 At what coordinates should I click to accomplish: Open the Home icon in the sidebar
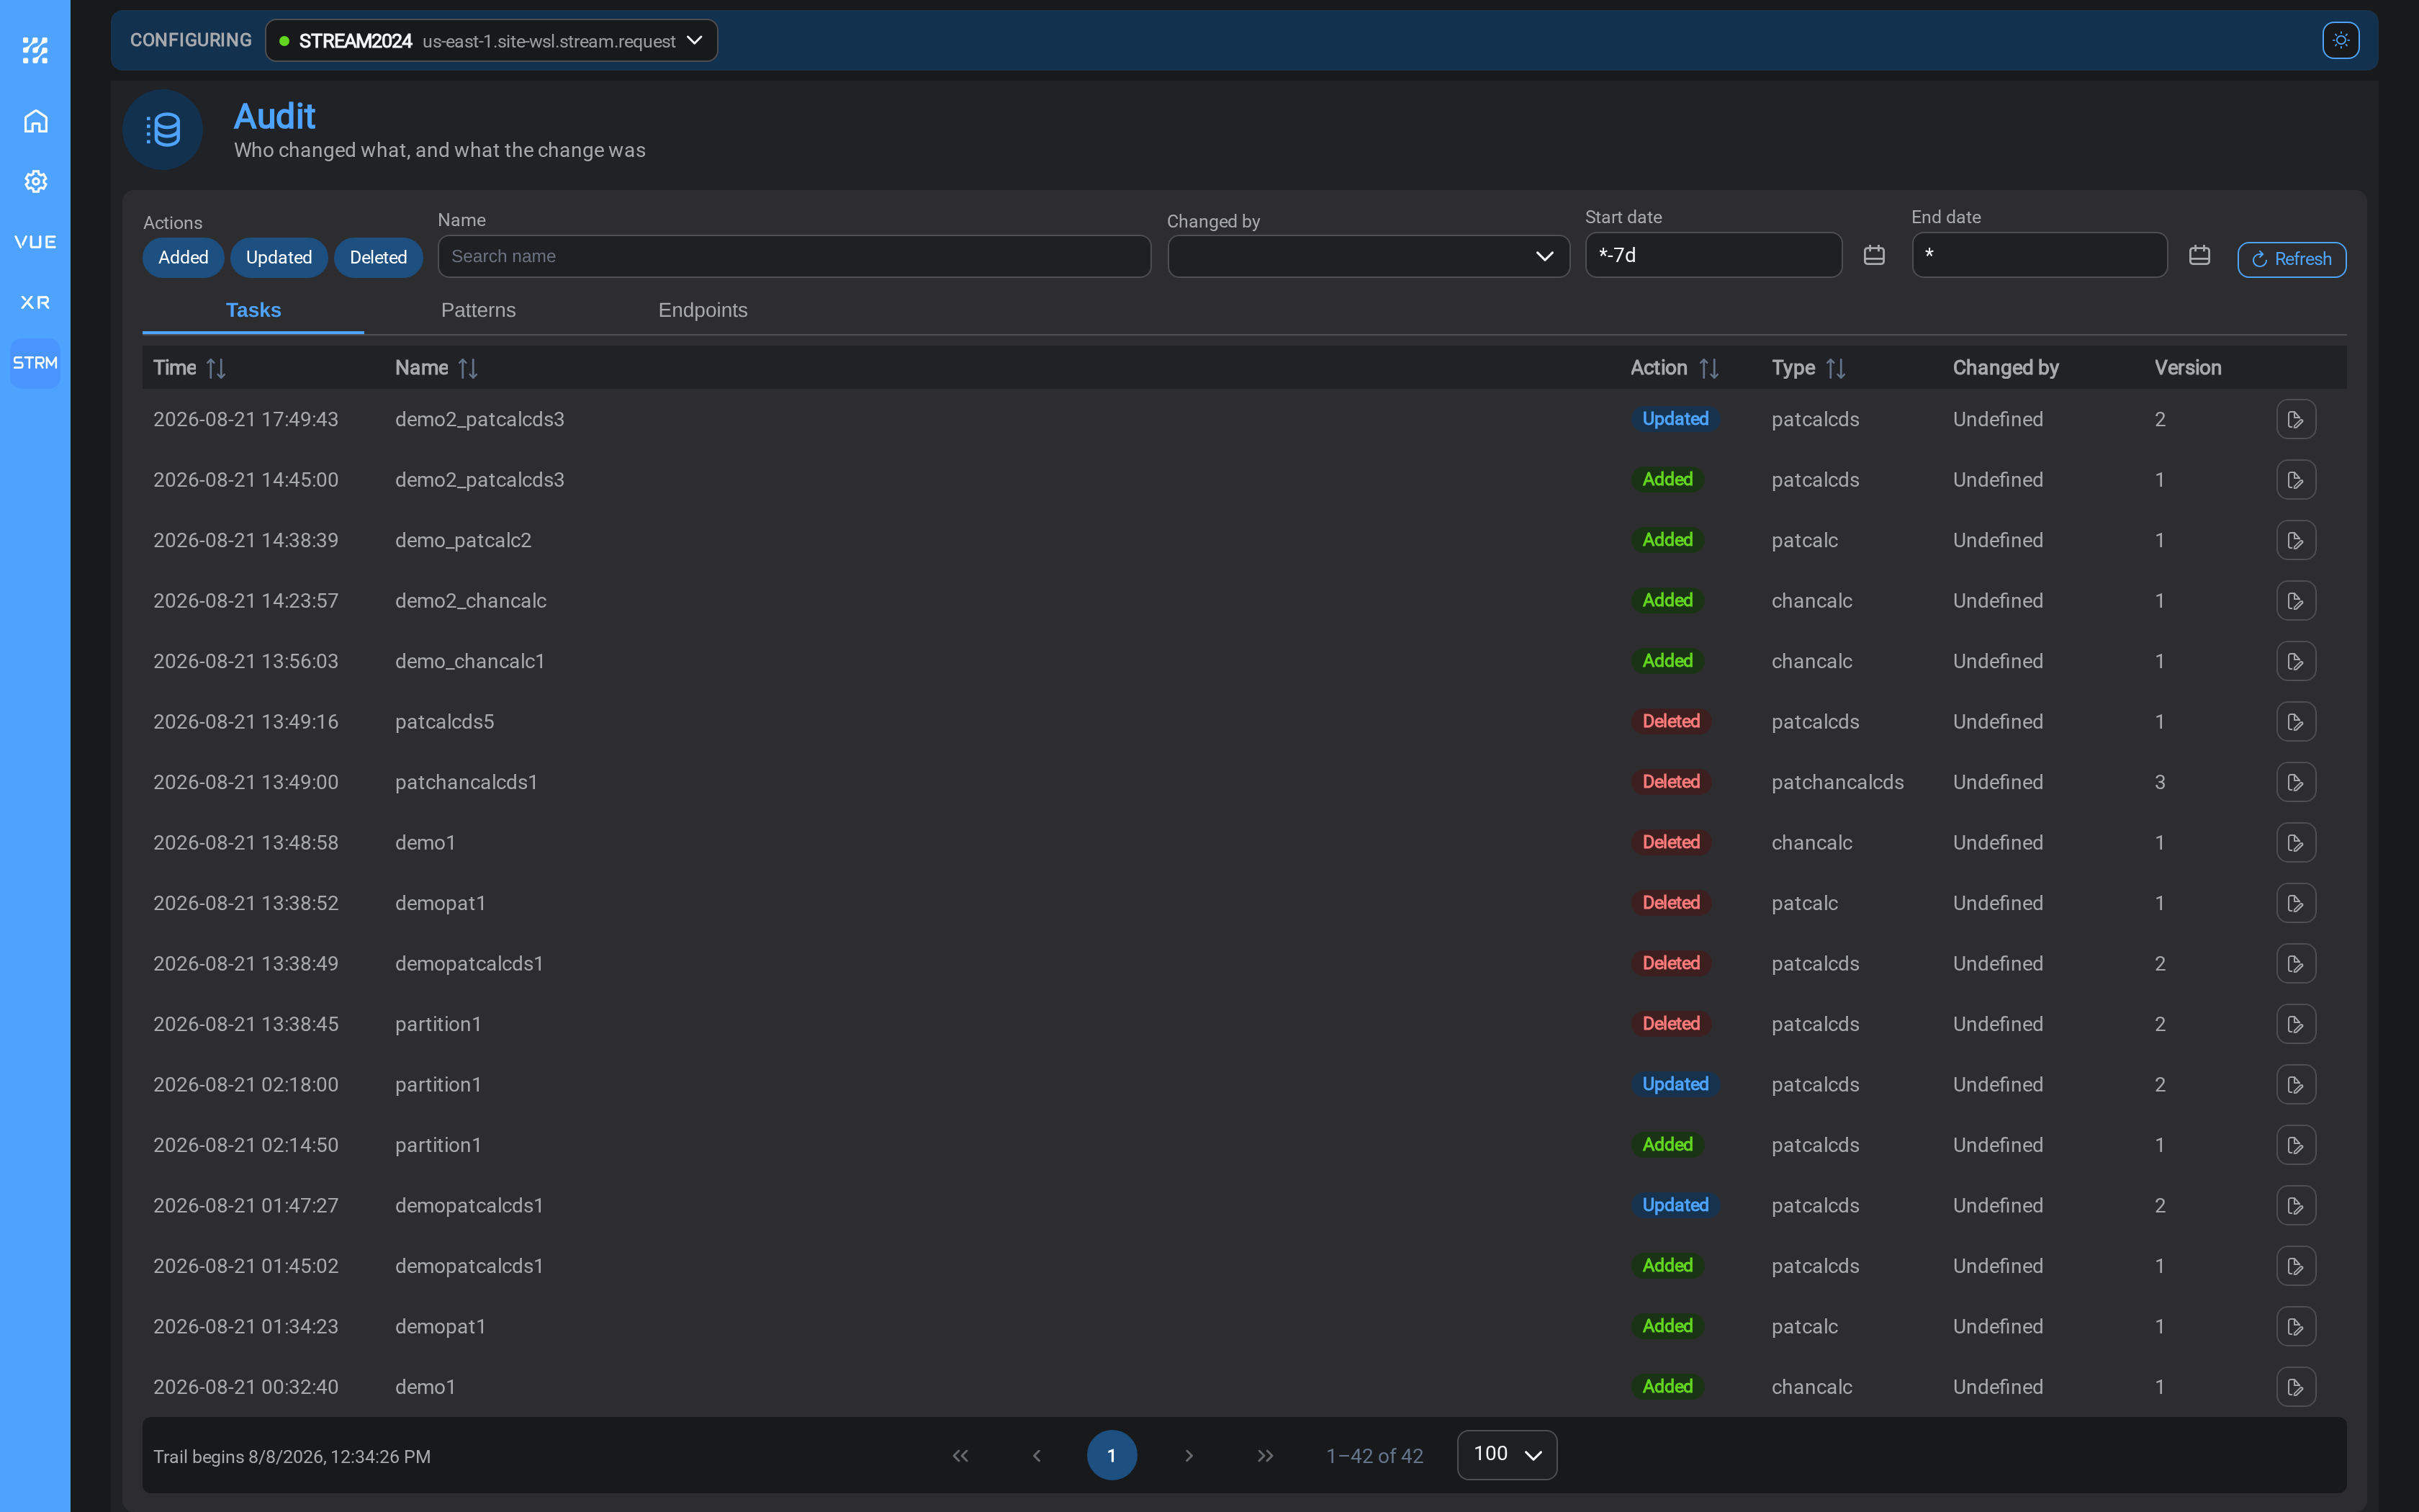[x=35, y=121]
